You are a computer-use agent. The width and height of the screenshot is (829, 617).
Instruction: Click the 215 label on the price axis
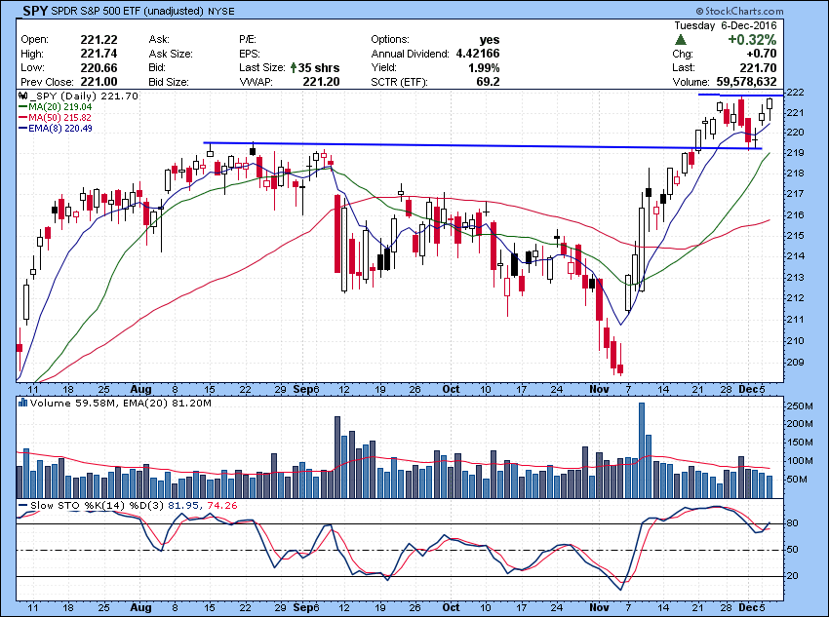click(x=796, y=236)
